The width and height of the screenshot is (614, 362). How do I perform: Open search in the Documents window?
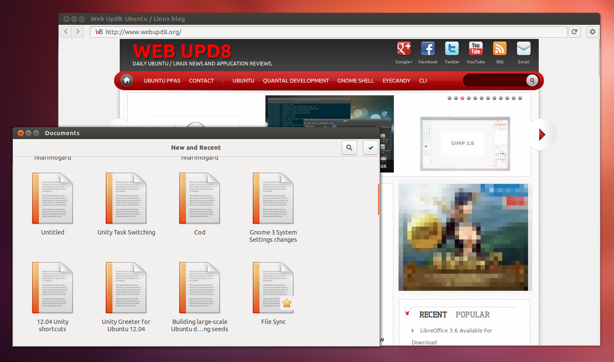point(349,148)
